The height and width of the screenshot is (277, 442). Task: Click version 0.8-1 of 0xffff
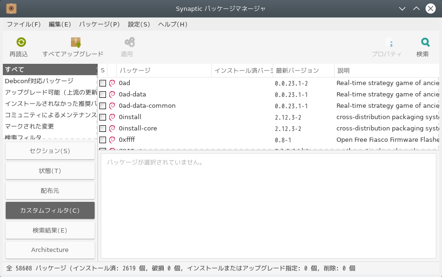(283, 140)
